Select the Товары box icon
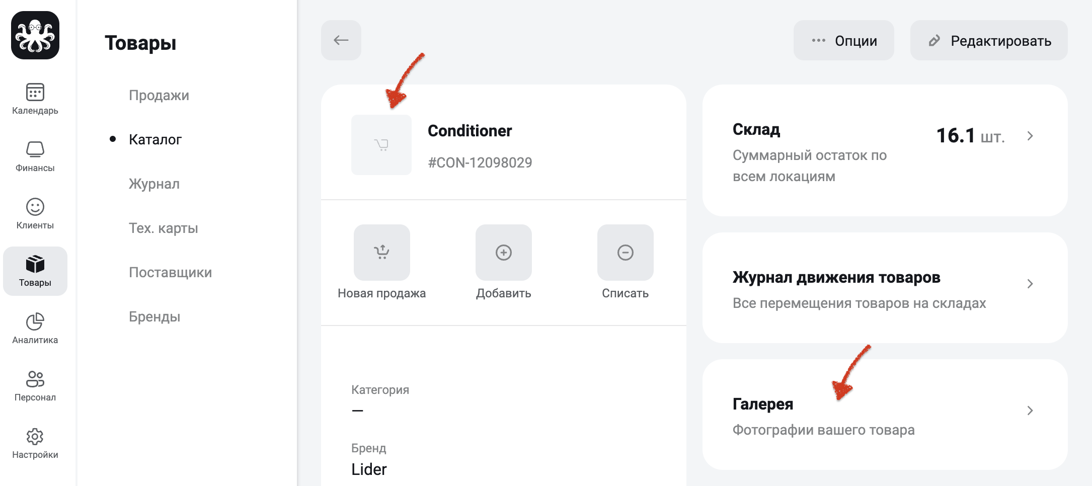1092x486 pixels. pyautogui.click(x=35, y=264)
